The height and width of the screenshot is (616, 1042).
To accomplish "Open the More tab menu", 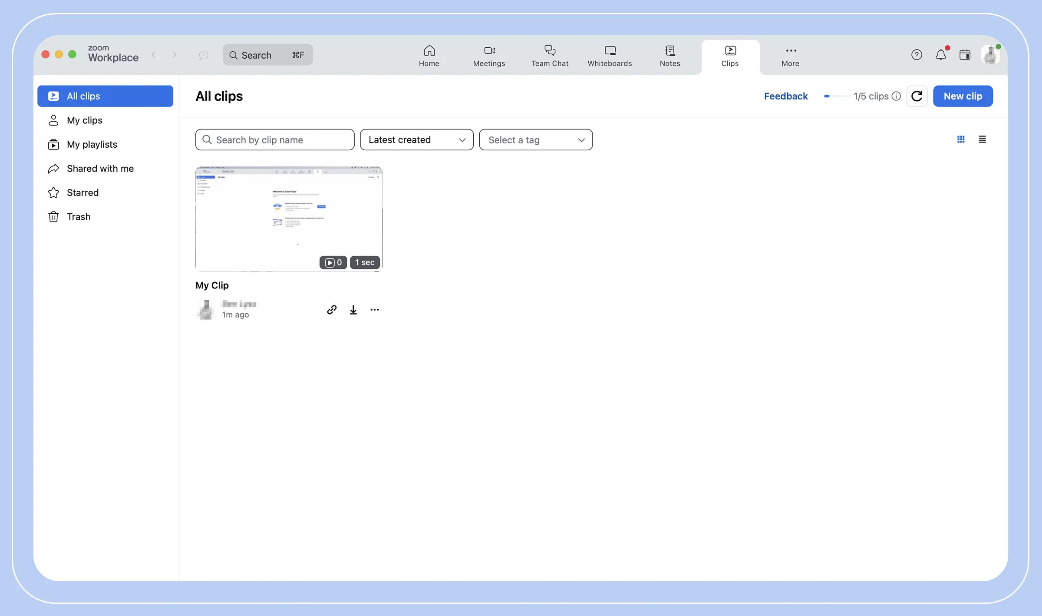I will [790, 56].
